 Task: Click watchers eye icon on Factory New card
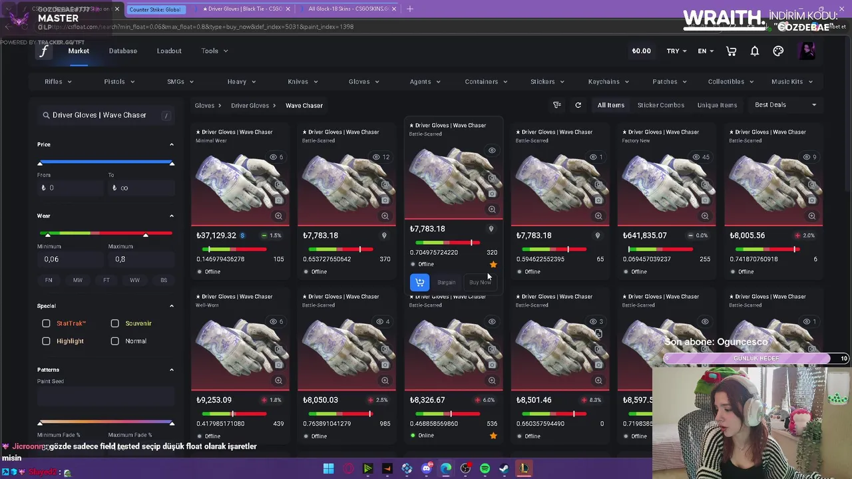click(x=696, y=157)
